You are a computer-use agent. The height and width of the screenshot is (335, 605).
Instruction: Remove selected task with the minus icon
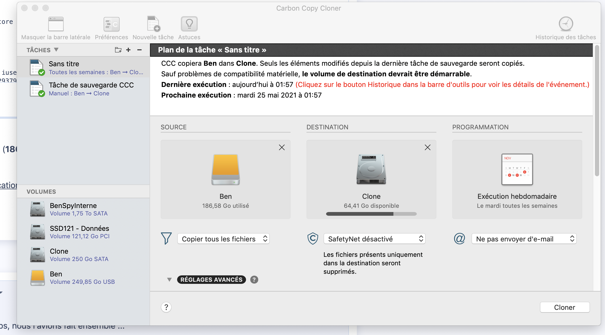139,50
